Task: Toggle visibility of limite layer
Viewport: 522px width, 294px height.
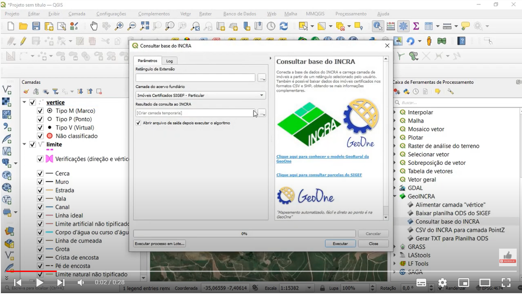Action: (32, 145)
